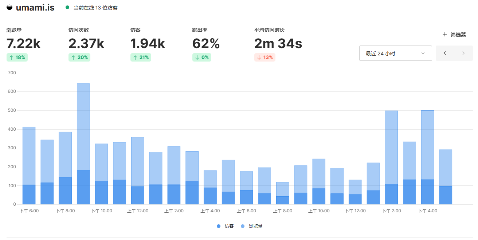Click the 20% change badge

tap(79, 57)
